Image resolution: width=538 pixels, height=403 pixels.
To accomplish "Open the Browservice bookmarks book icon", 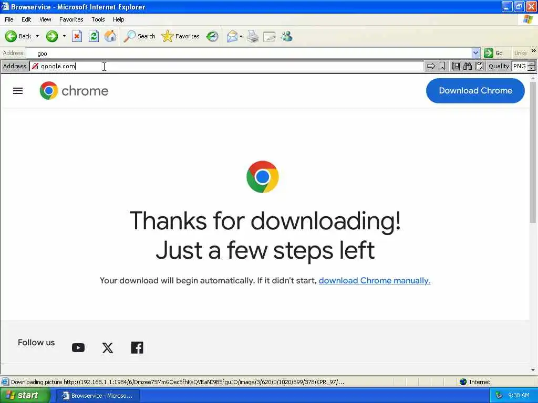I will click(x=456, y=66).
